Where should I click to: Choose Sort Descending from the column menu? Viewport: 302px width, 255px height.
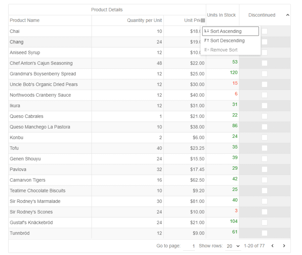227,41
